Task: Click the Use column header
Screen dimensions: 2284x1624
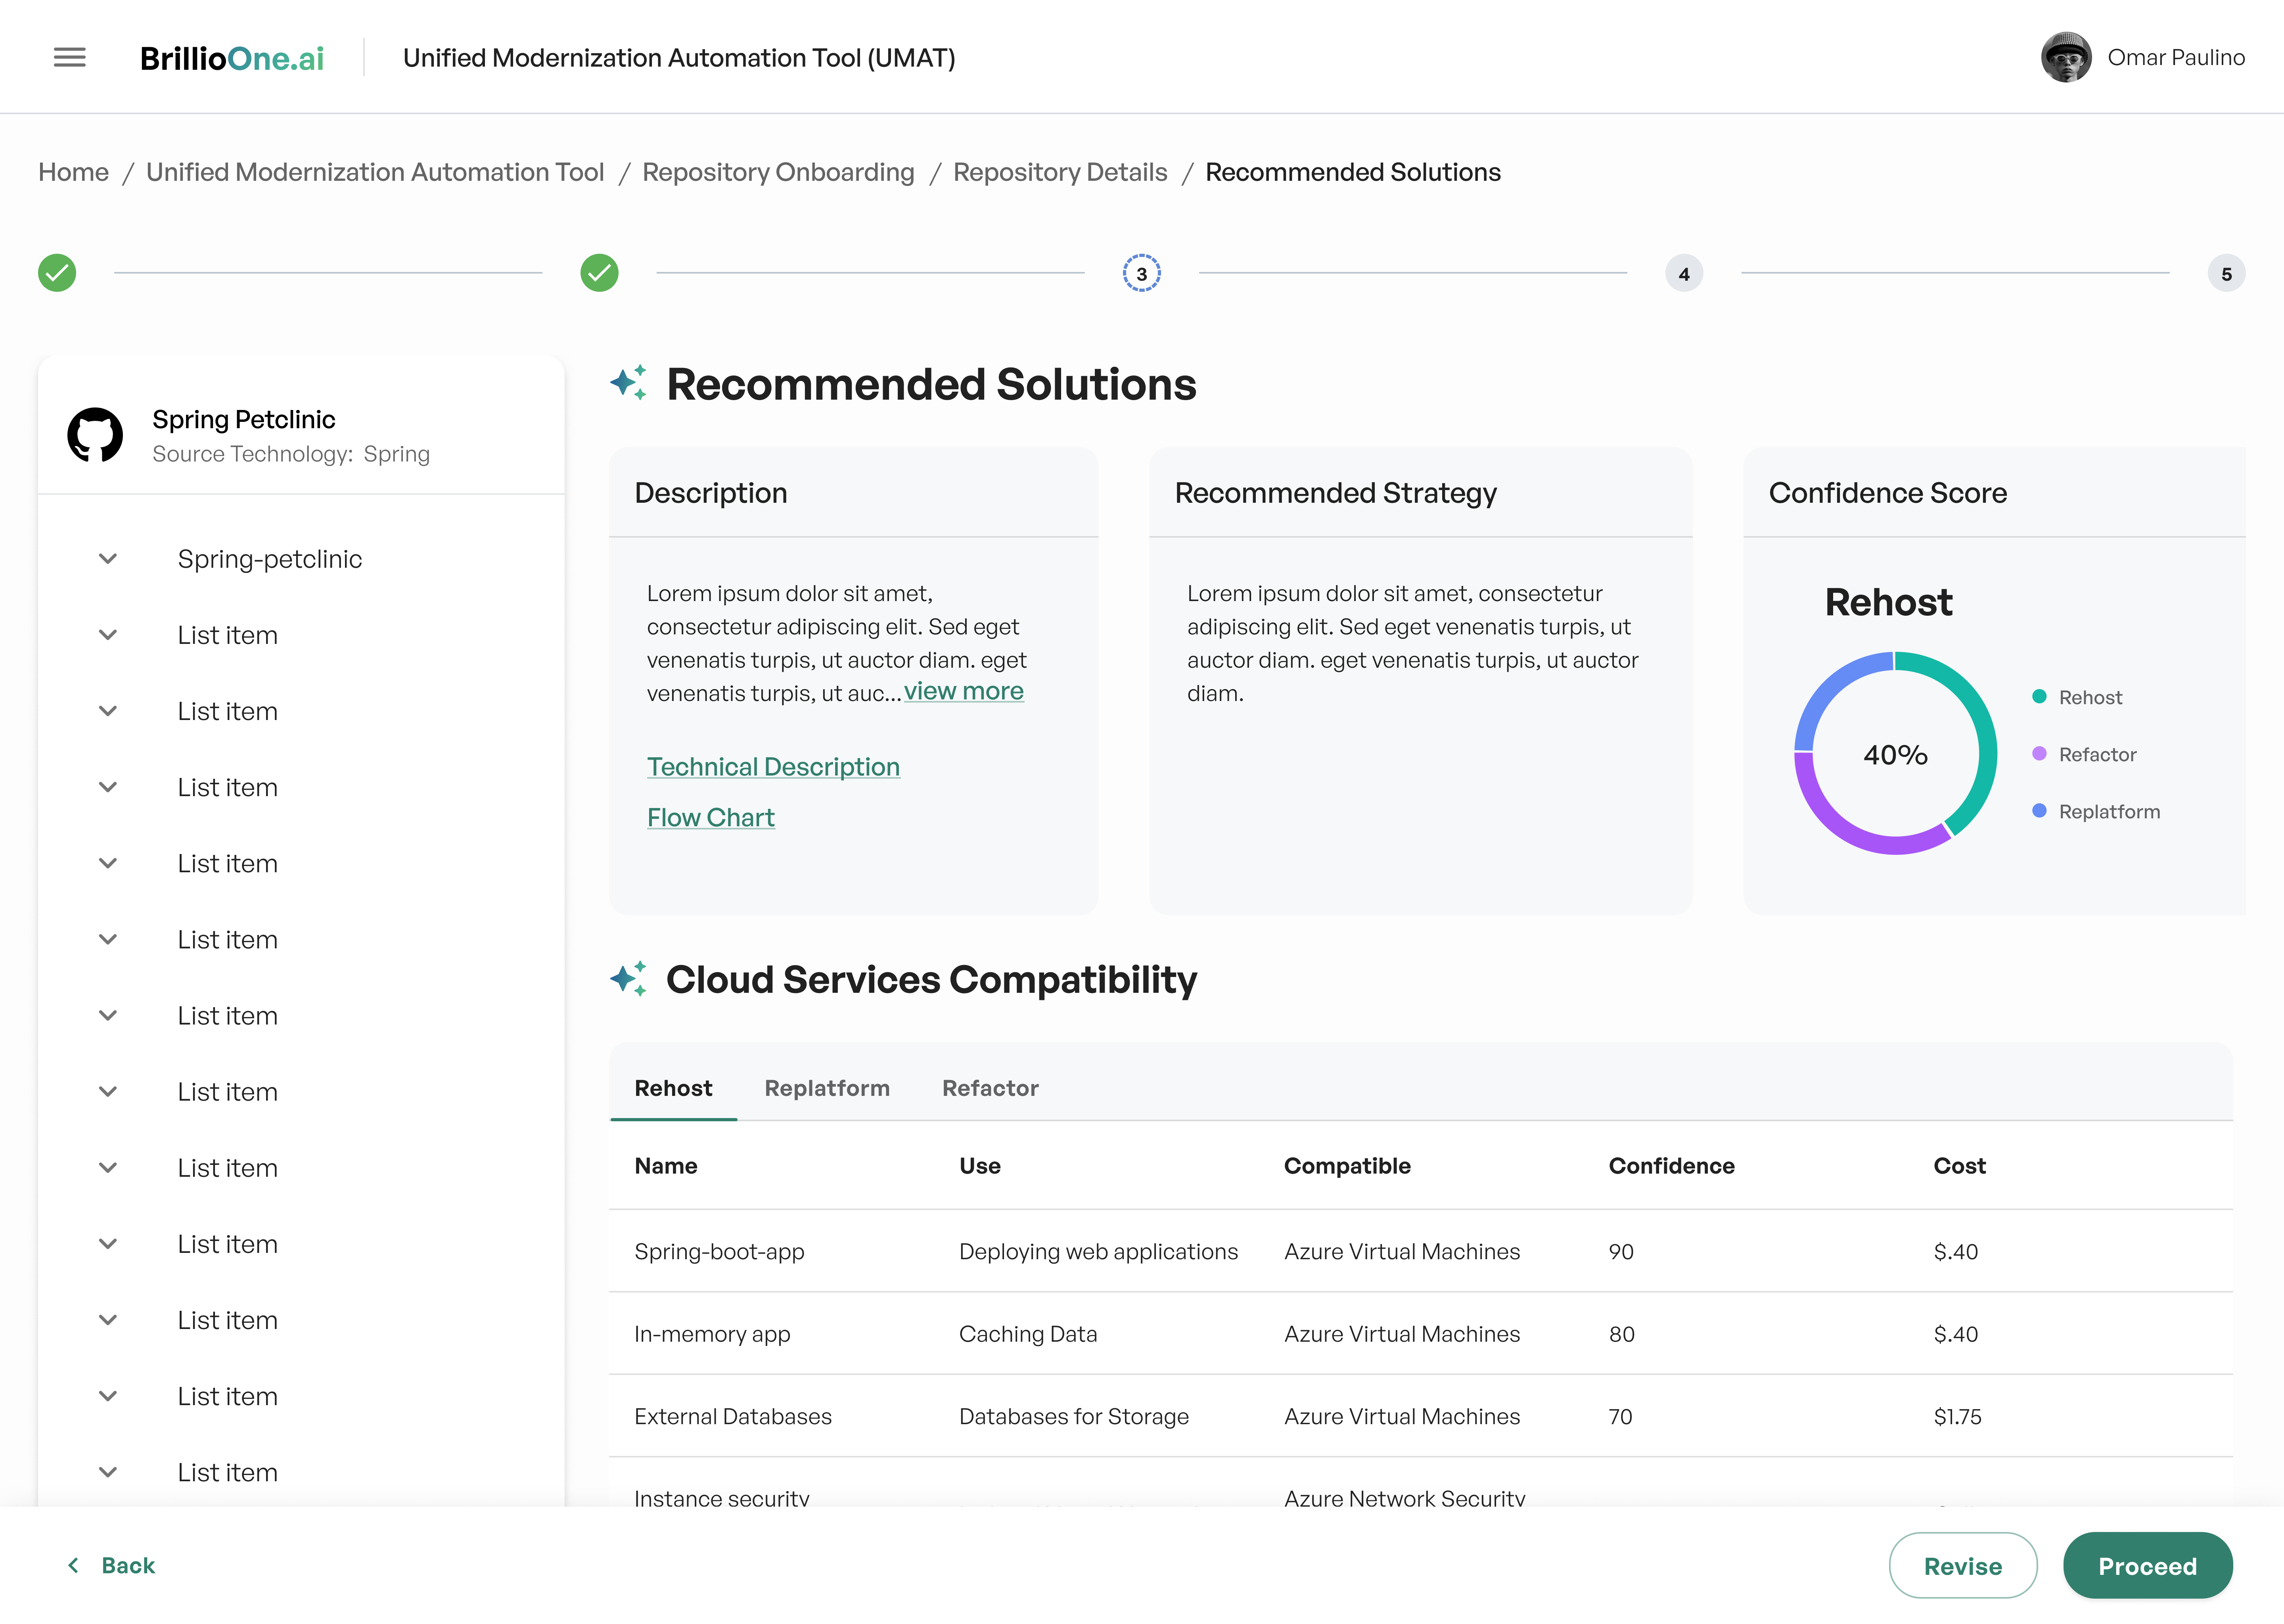Action: pos(980,1166)
